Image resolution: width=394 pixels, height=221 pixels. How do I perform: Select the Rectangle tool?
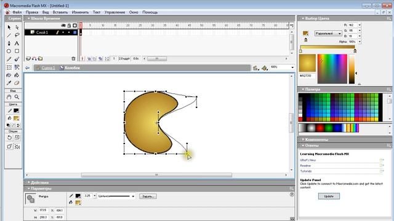tap(17, 51)
